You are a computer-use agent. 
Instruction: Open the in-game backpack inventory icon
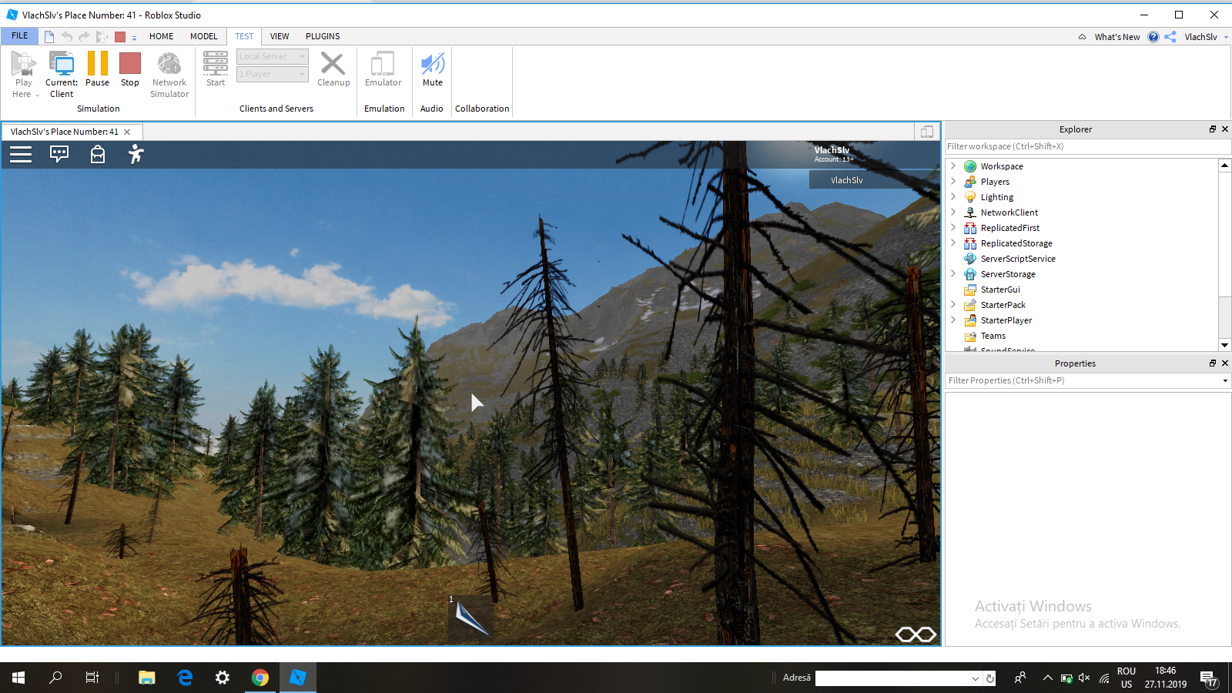pyautogui.click(x=98, y=154)
